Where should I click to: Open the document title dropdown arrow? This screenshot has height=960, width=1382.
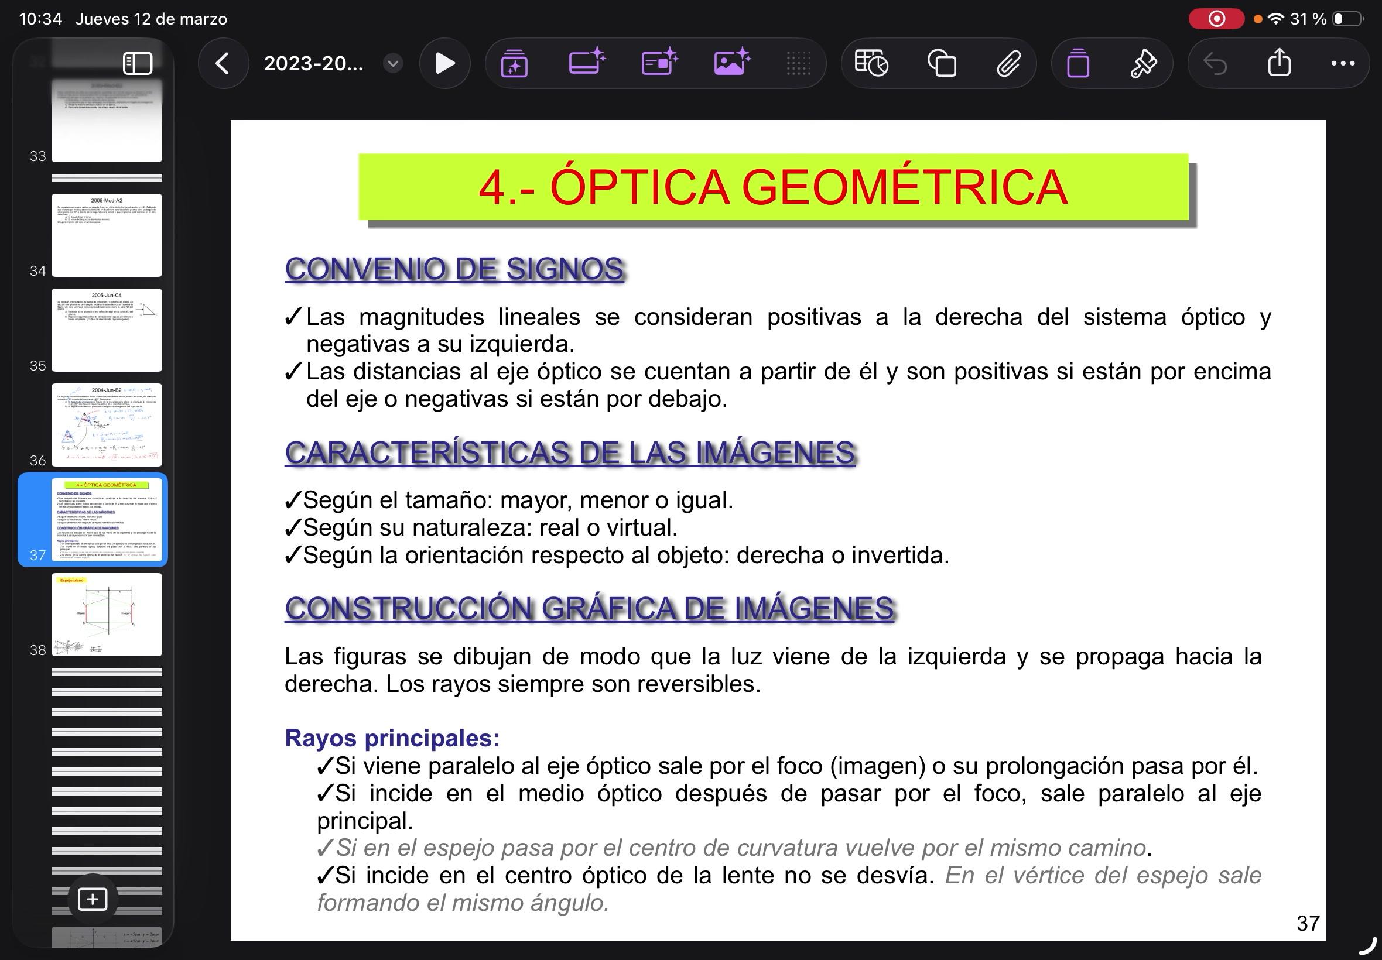tap(392, 63)
